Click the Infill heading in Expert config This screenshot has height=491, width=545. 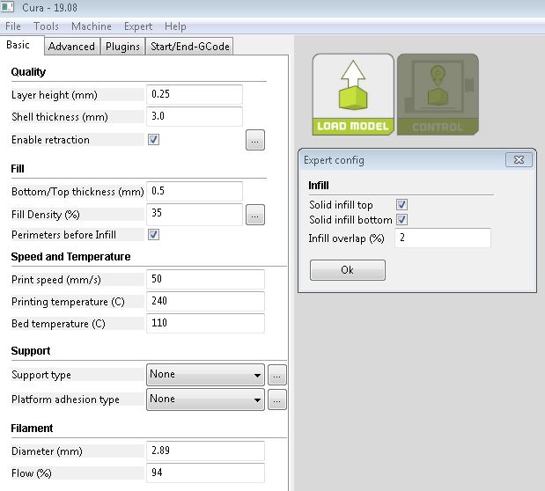[319, 185]
